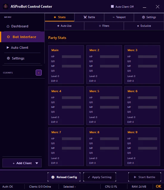
Task: Click the plus icon beside Auto Use
Action: click(58, 26)
